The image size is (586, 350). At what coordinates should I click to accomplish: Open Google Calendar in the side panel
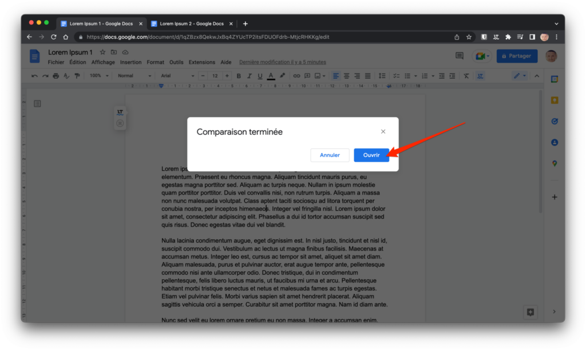tap(555, 79)
